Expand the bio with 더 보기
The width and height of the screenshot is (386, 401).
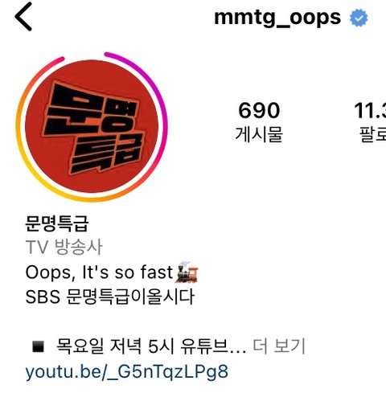pos(279,346)
